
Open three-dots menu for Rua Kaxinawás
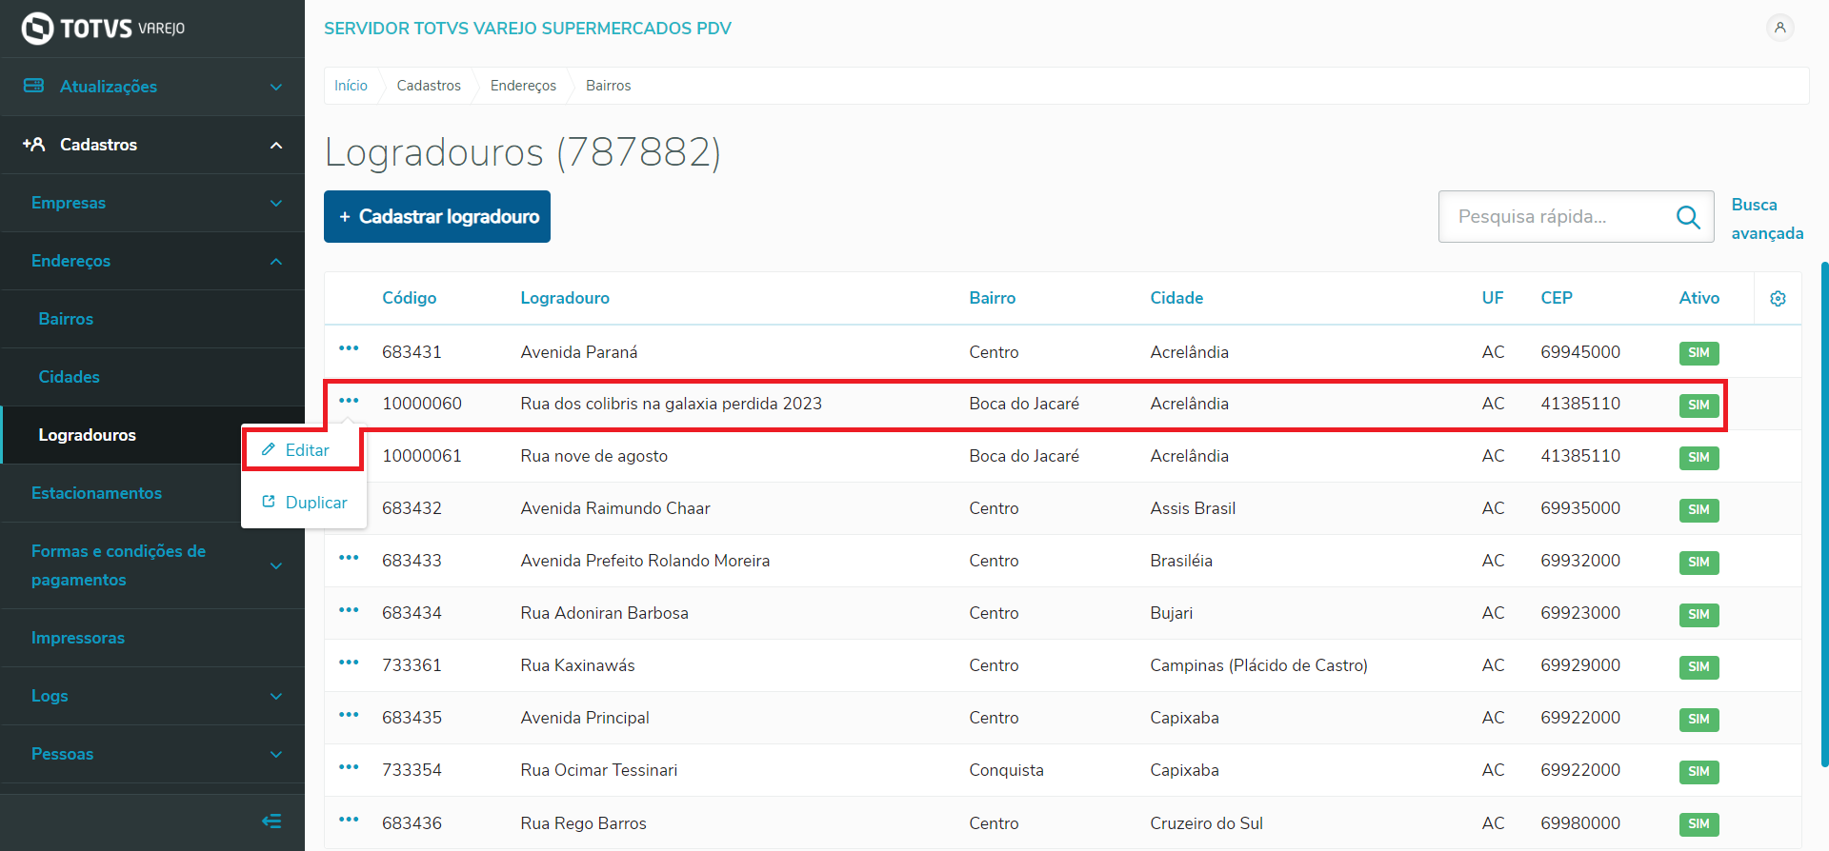pos(349,663)
